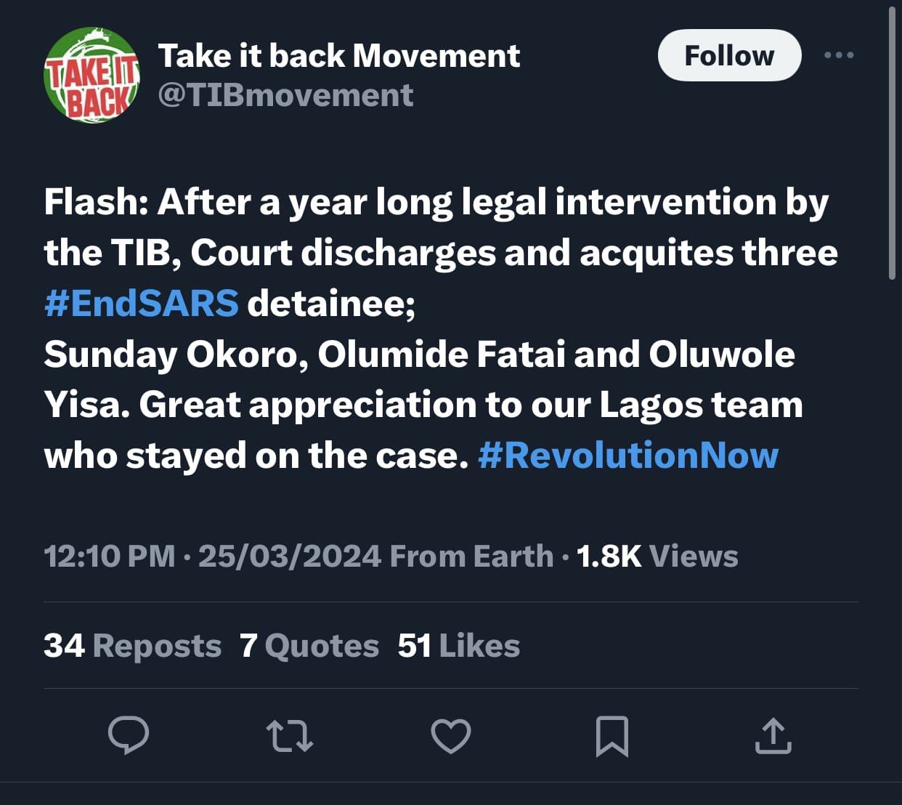Click the vertical scrollbar on the right
The width and height of the screenshot is (902, 805).
[x=893, y=145]
